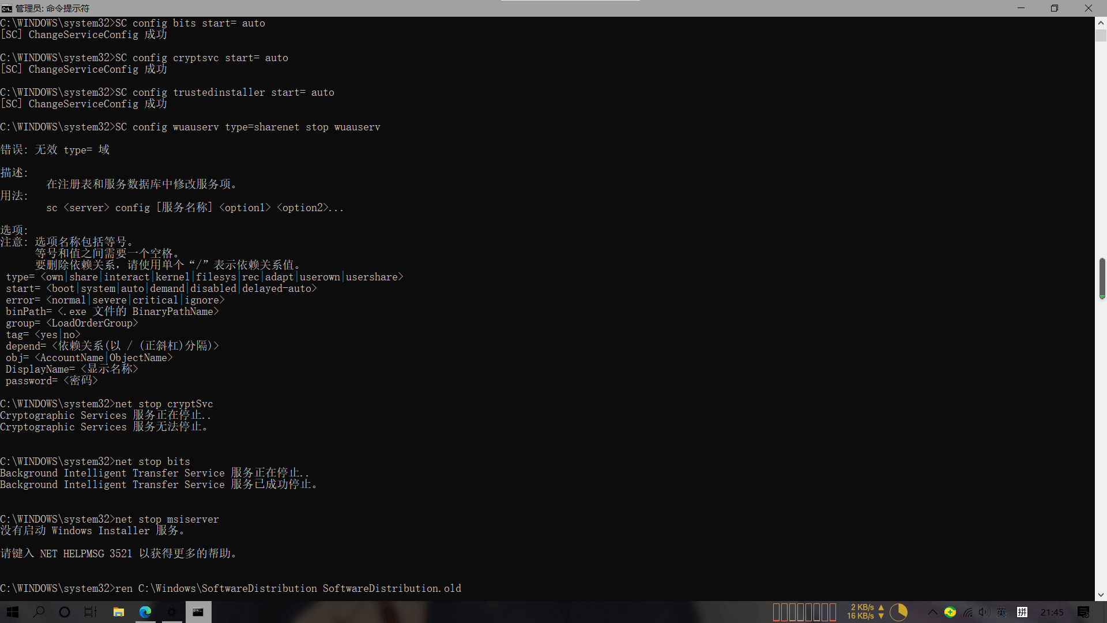Click the '管理员: 命令提示符' title text

(52, 8)
